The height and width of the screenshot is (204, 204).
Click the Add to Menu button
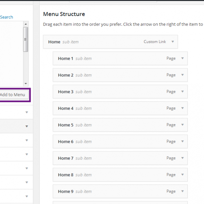(x=13, y=95)
